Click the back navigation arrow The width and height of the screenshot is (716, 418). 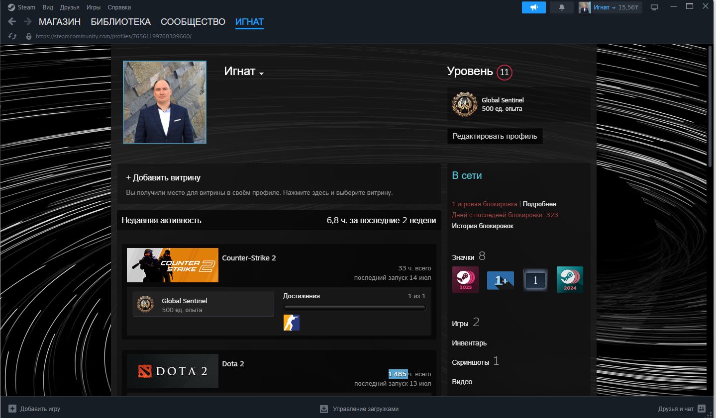[12, 21]
